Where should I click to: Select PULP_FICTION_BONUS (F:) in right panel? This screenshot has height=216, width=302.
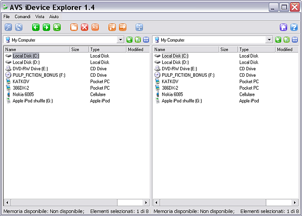tap(188, 75)
